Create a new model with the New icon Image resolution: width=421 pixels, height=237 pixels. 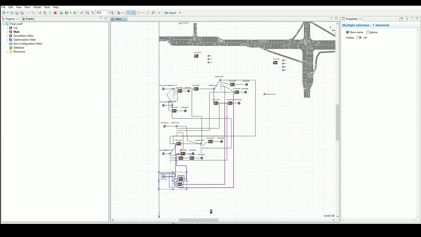4,13
